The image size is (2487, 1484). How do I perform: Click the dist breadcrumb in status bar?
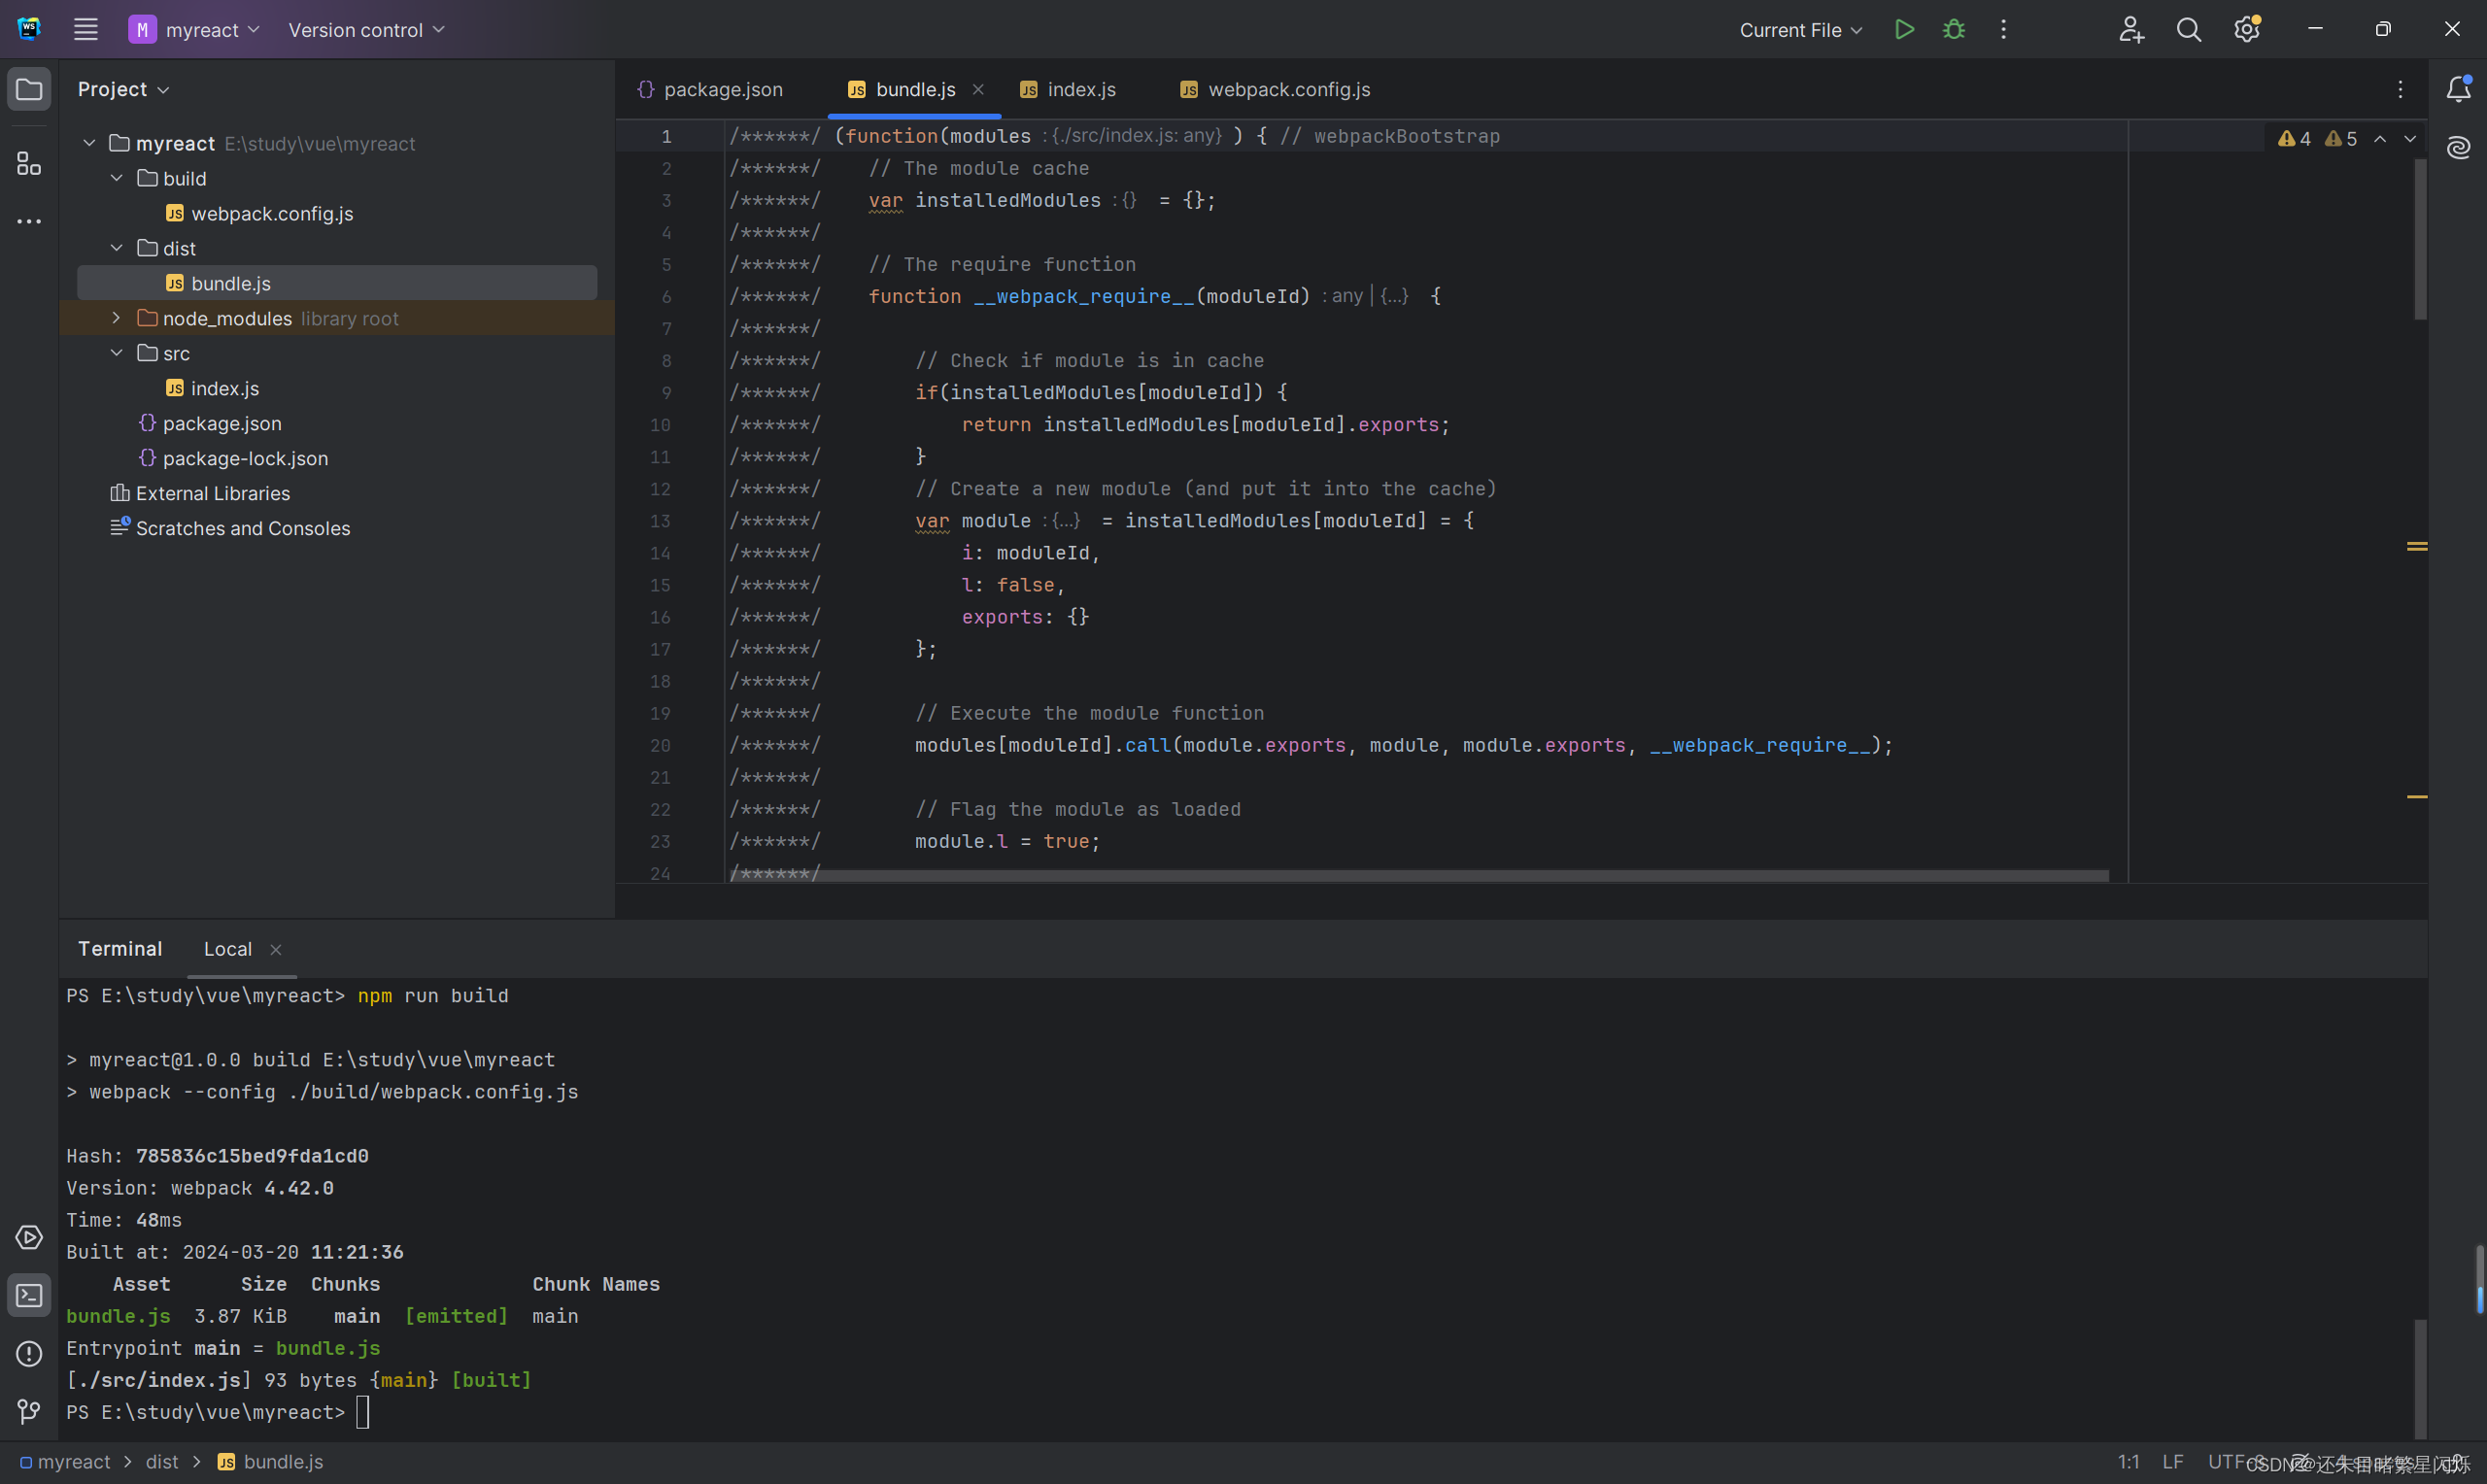click(162, 1461)
